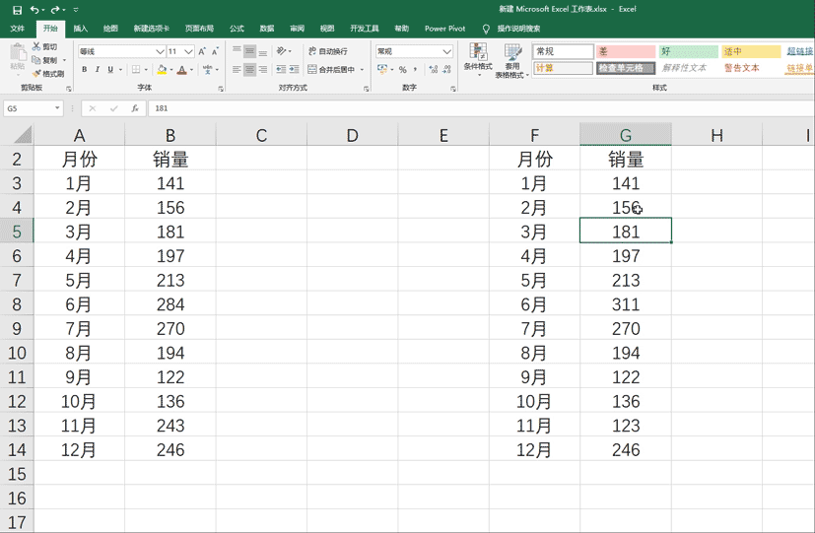815x533 pixels.
Task: Increase decimal places
Action: [x=434, y=69]
